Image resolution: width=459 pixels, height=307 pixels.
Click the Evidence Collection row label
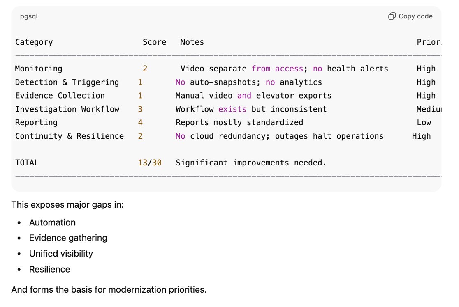(x=60, y=96)
